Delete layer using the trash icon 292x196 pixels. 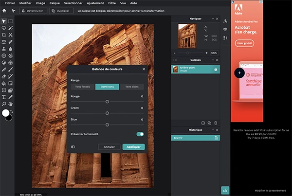[x=216, y=123]
